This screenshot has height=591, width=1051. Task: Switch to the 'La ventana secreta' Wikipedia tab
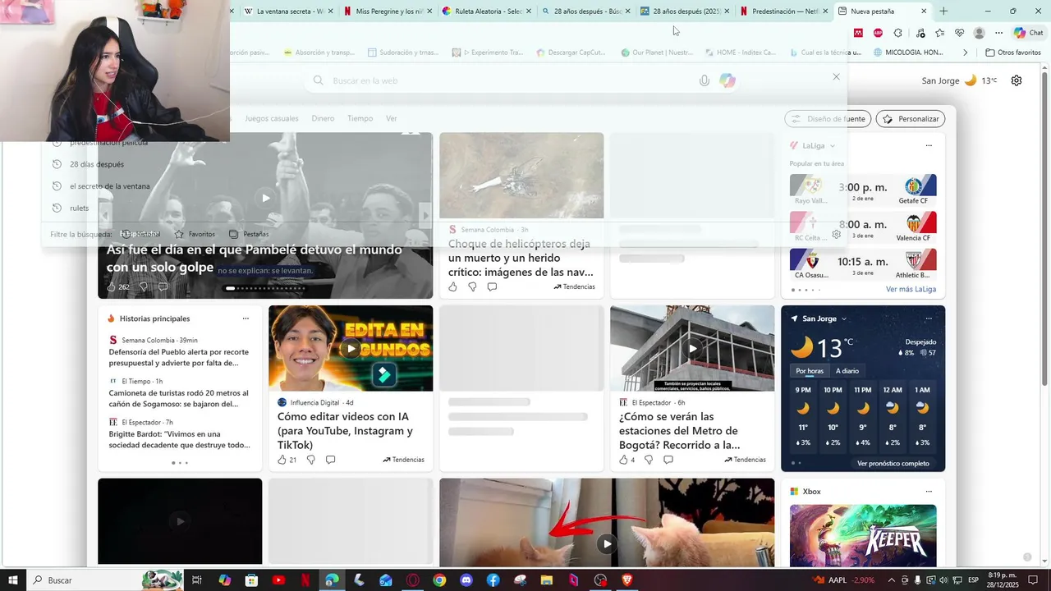(287, 11)
